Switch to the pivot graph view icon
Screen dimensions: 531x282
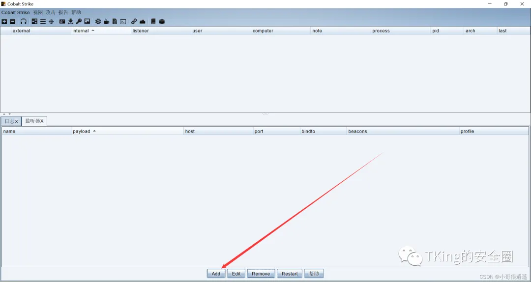pos(34,21)
